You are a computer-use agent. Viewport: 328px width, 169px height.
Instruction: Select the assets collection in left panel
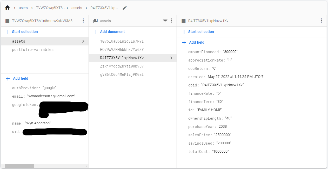click(44, 41)
